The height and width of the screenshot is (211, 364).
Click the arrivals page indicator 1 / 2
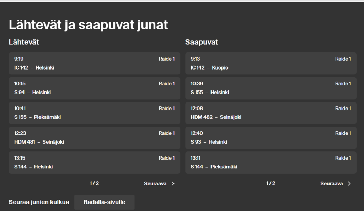point(271,183)
